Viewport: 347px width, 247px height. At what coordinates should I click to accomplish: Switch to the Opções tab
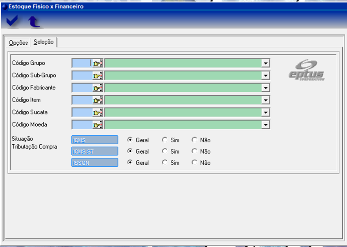18,43
